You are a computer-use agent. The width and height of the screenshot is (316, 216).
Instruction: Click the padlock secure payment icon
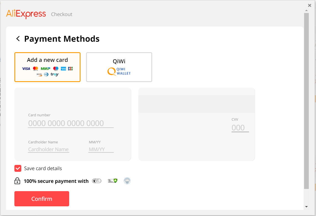pyautogui.click(x=17, y=181)
